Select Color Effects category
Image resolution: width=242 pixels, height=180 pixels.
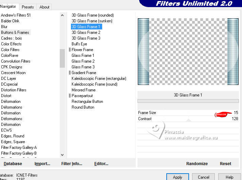(x=11, y=44)
